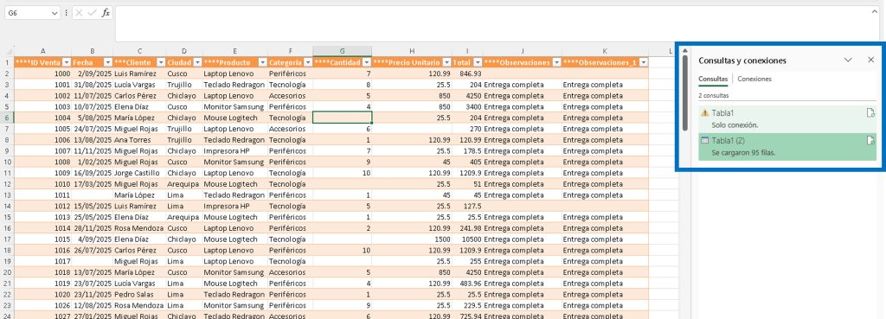
Task: Select row header 6
Action: pos(7,118)
